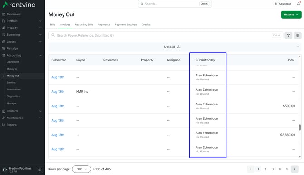The height and width of the screenshot is (175, 304).
Task: Click the Payee column header
Action: (x=81, y=60)
